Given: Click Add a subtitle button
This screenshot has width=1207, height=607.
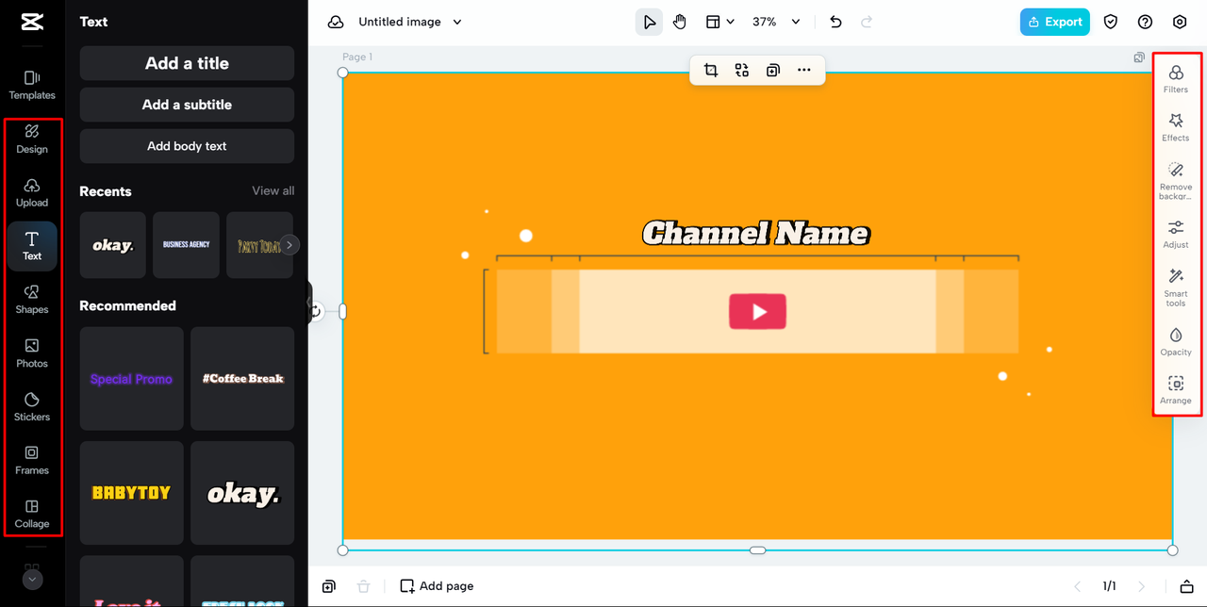Looking at the screenshot, I should [x=187, y=105].
